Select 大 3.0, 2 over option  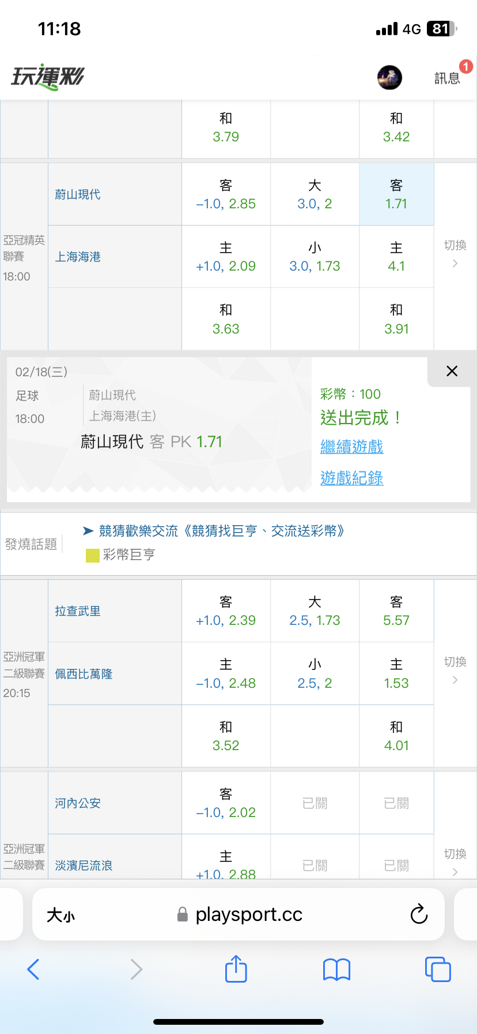[x=315, y=194]
